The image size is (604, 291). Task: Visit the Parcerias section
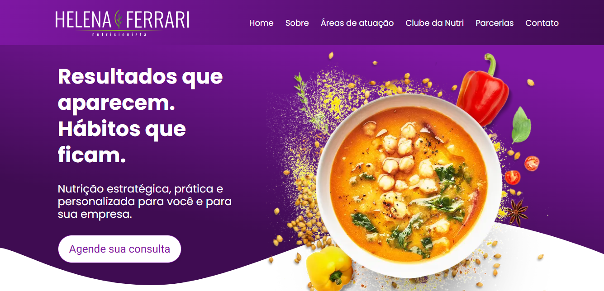pos(495,23)
